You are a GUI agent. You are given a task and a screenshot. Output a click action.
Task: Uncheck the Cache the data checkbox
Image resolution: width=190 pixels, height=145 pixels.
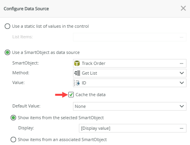[71, 95]
